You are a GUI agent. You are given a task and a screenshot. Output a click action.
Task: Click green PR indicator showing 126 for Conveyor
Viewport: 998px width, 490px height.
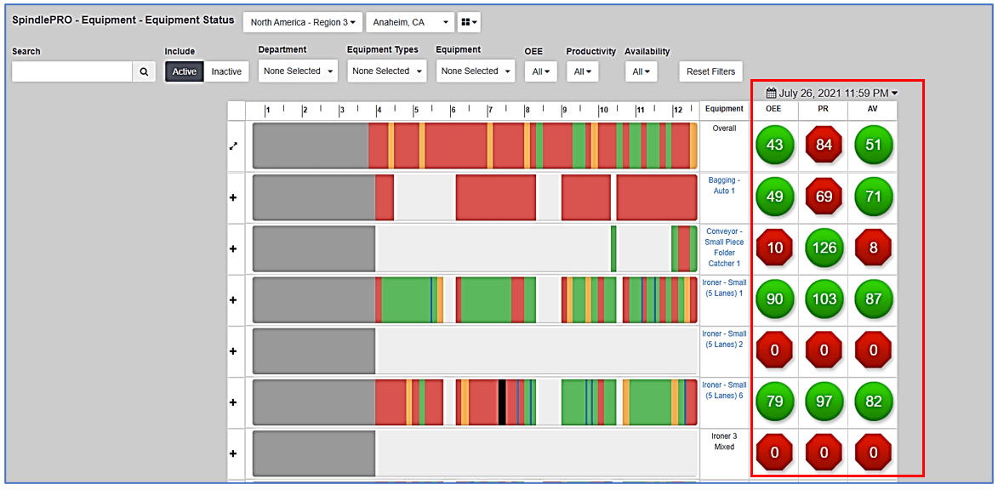[824, 247]
